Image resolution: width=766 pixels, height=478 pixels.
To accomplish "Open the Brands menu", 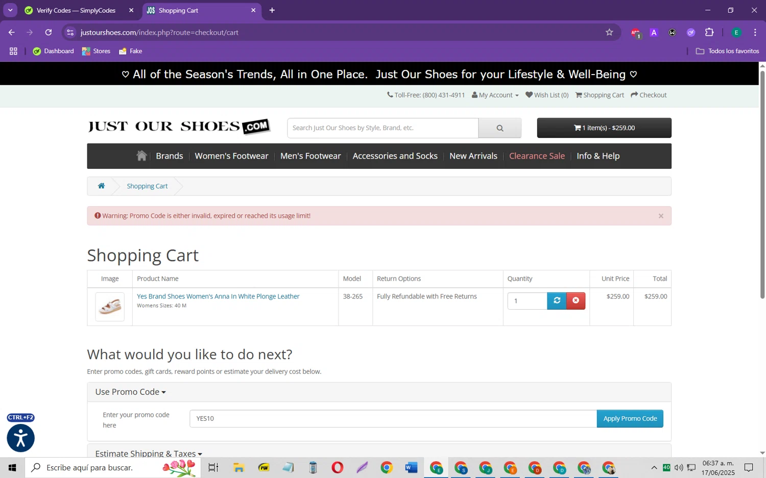I will (x=170, y=156).
